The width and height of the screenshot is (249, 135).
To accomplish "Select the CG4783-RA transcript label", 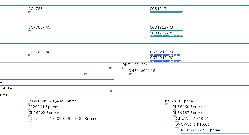I will 39,27.
